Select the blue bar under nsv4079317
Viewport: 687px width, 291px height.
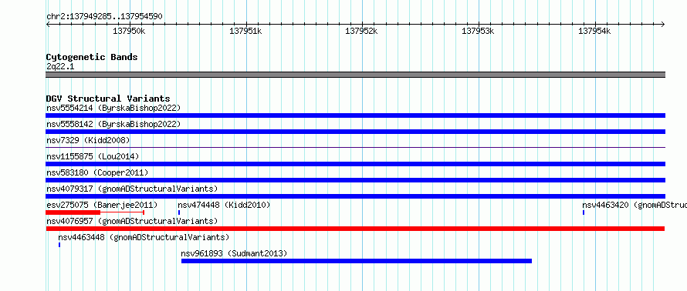pos(355,196)
